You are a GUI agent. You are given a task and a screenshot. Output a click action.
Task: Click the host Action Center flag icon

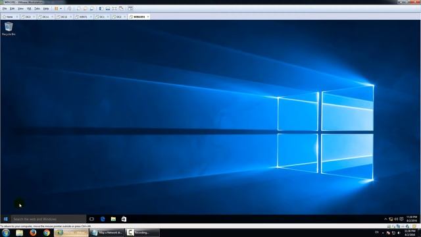coord(388,232)
